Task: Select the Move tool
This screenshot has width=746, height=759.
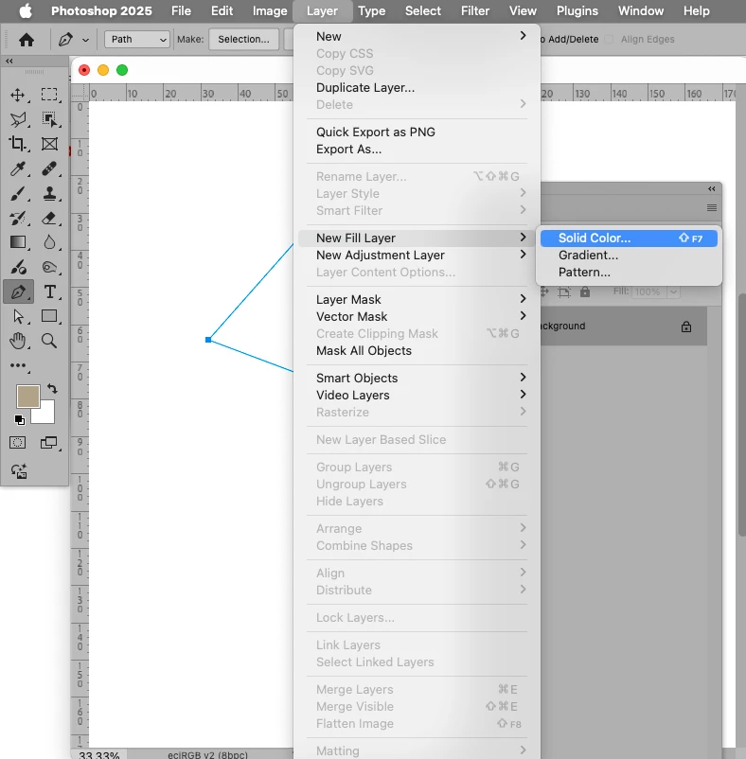Action: coord(18,95)
